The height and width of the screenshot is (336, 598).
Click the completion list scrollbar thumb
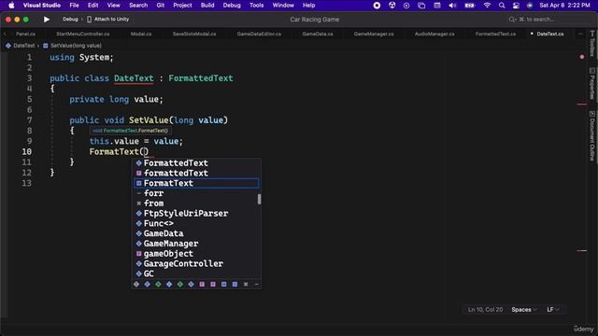tap(260, 199)
